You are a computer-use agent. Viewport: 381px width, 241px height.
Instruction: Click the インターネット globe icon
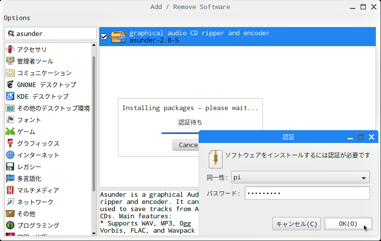10,155
